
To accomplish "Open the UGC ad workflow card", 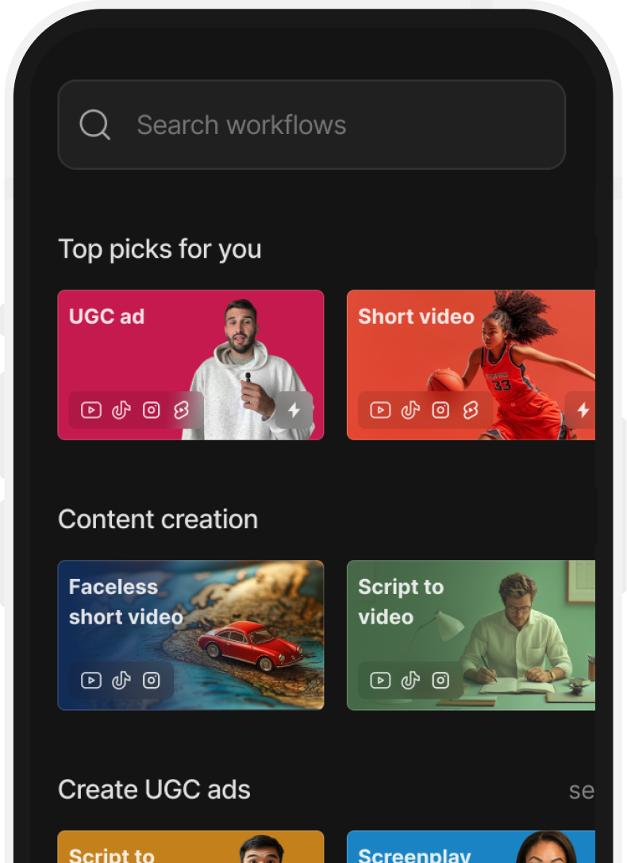I will (190, 365).
